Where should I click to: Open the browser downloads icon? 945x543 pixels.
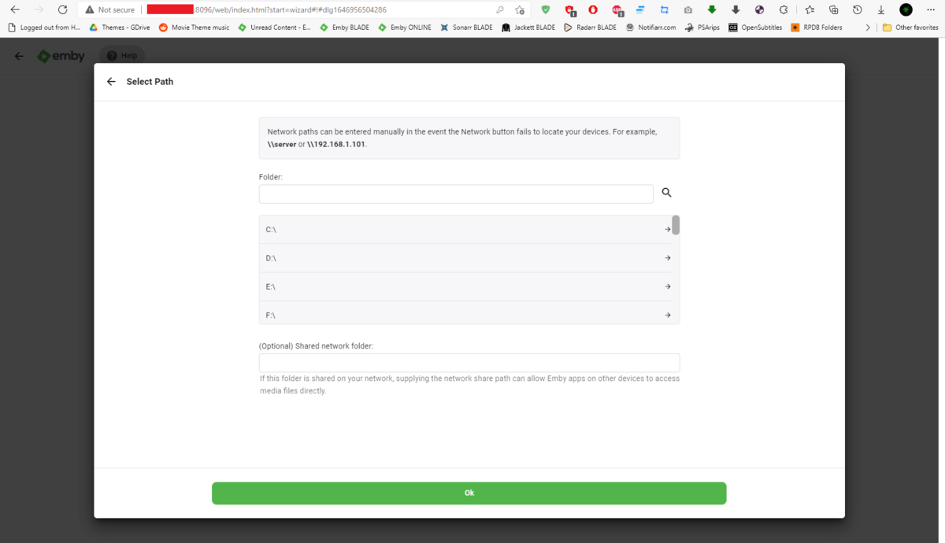point(881,9)
